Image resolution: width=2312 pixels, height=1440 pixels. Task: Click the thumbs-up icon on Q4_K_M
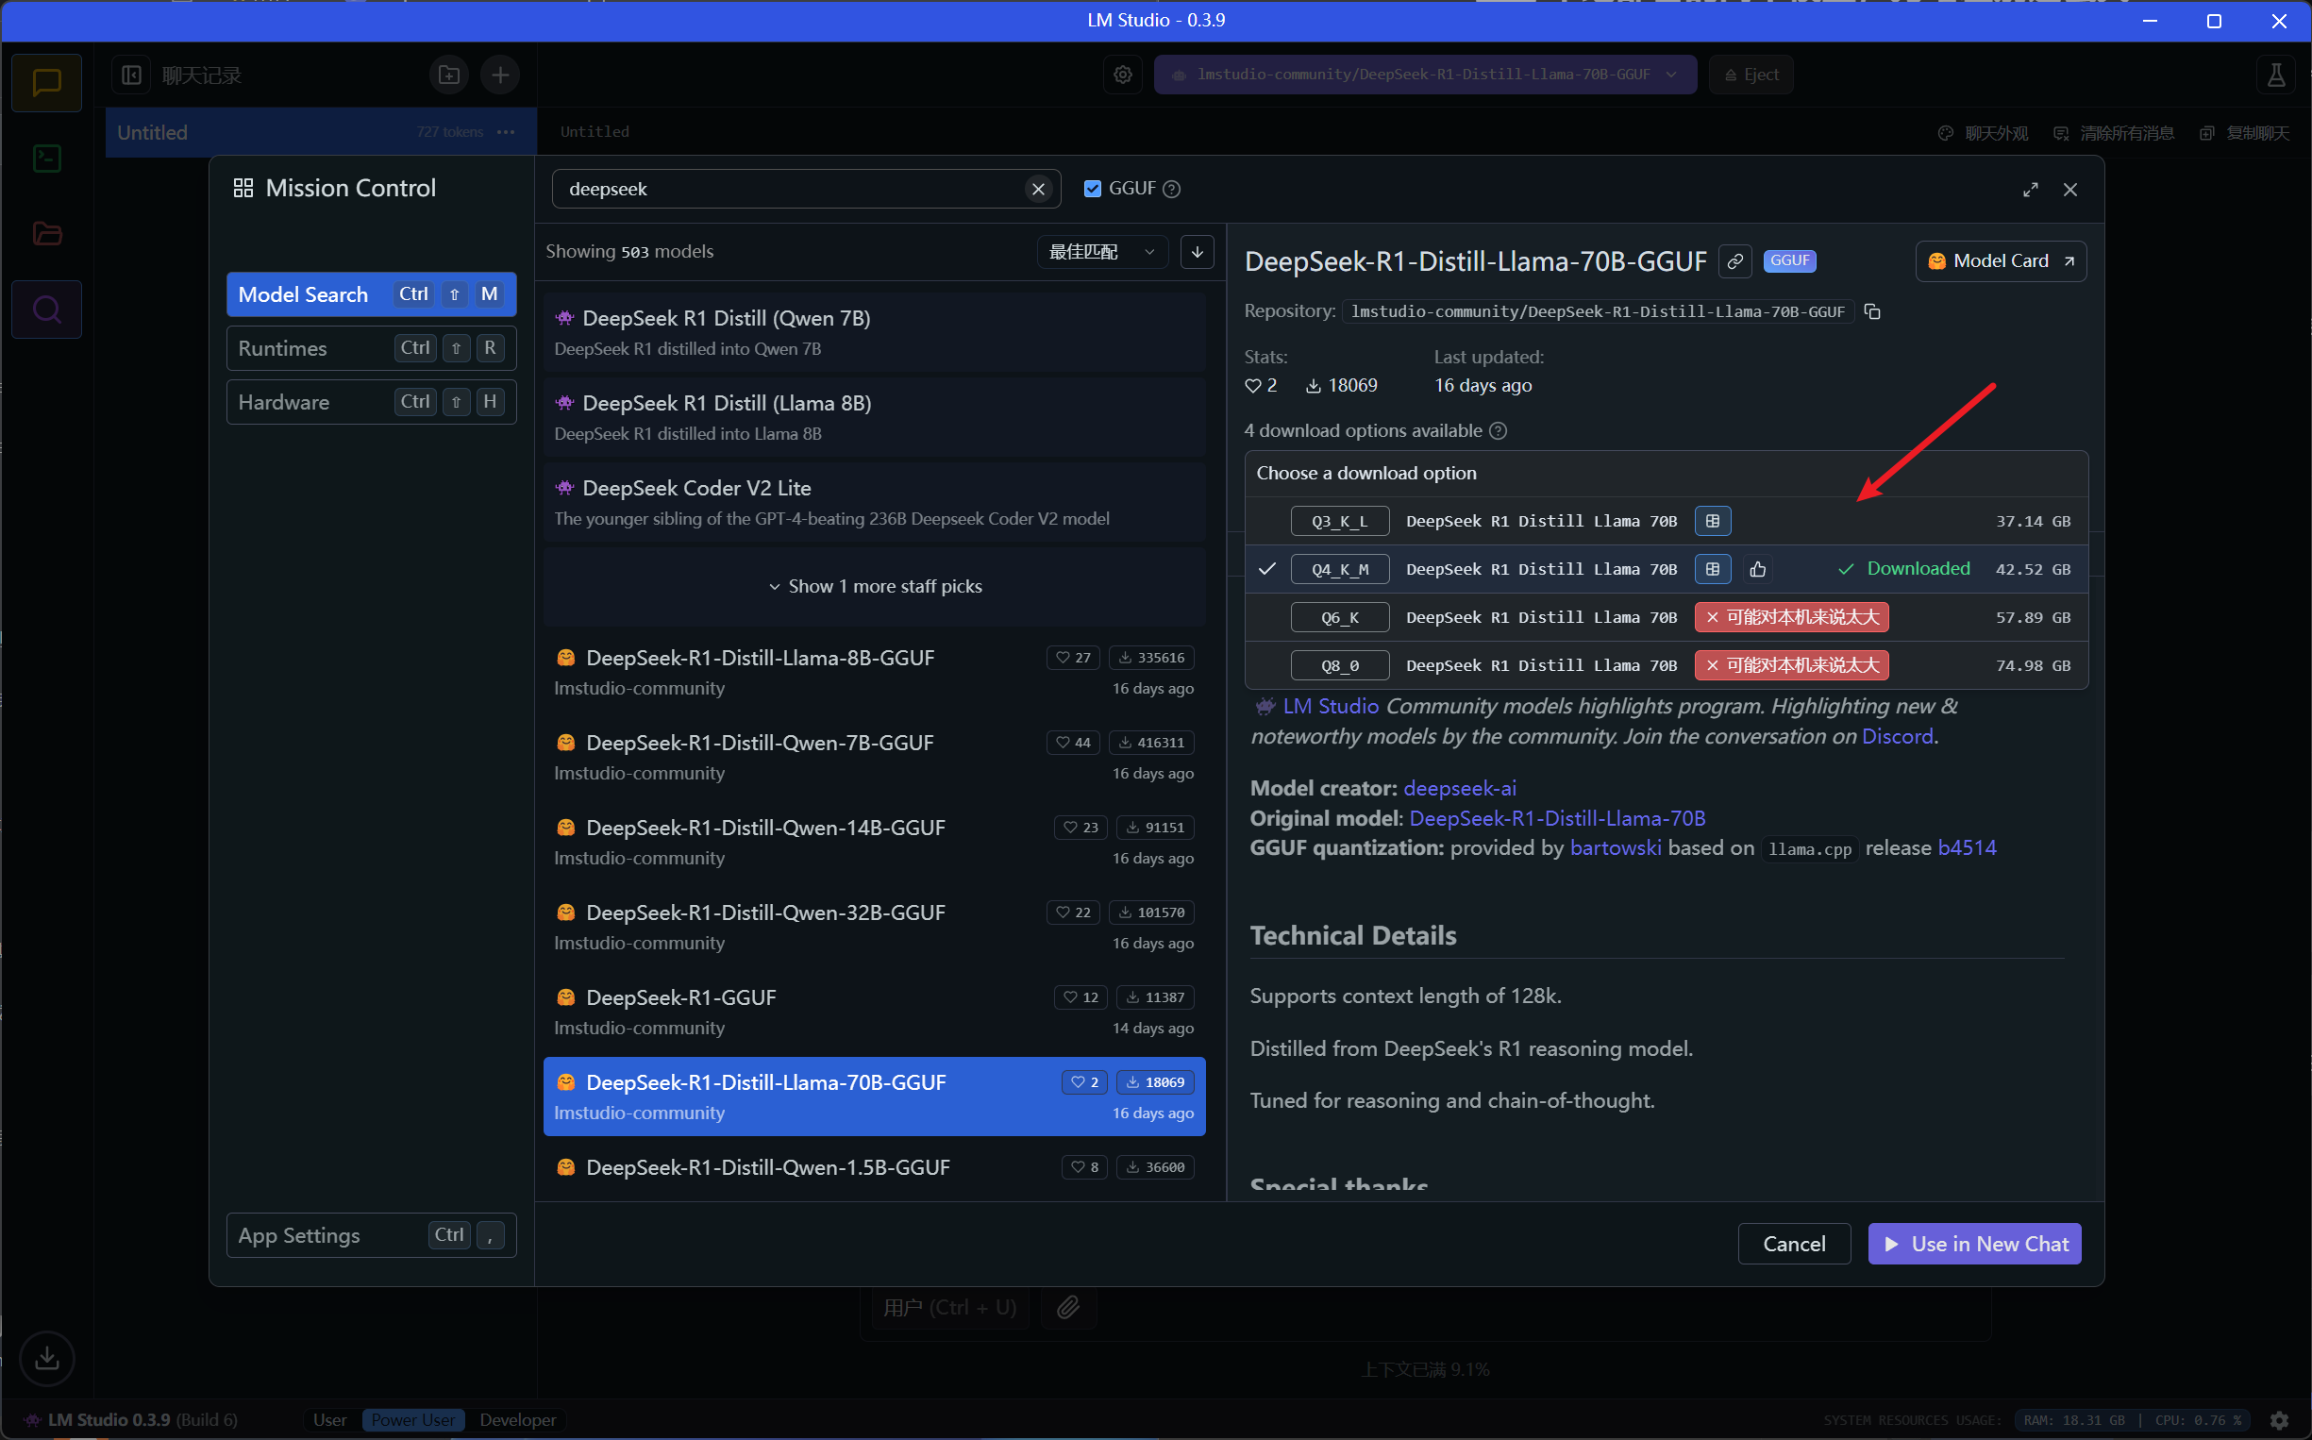(x=1758, y=569)
